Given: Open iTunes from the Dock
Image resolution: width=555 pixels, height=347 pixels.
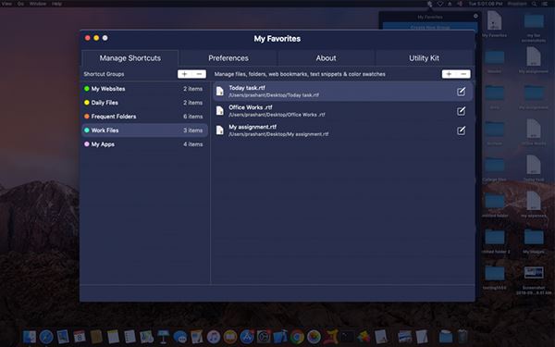Looking at the screenshot, I should [x=214, y=337].
